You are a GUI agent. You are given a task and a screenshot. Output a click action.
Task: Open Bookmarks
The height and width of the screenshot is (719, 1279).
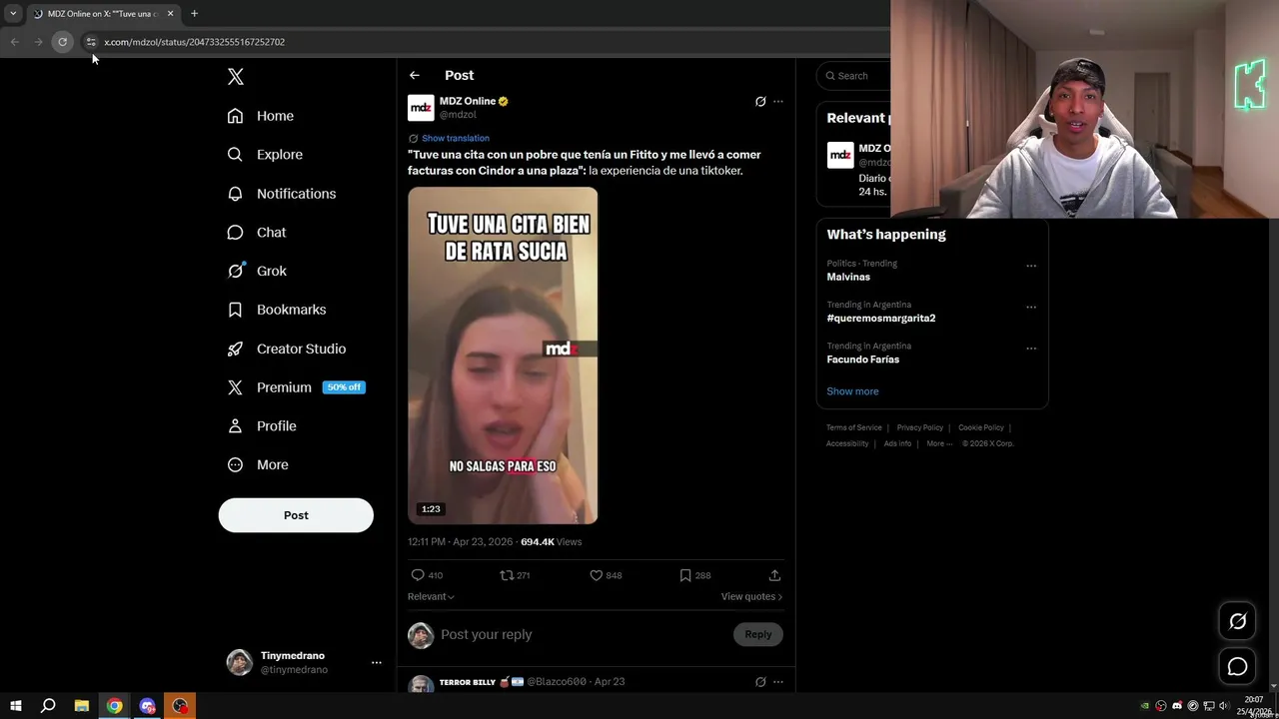(x=277, y=310)
